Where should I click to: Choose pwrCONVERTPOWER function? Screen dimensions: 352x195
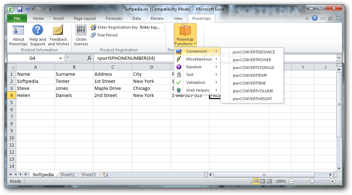252,60
